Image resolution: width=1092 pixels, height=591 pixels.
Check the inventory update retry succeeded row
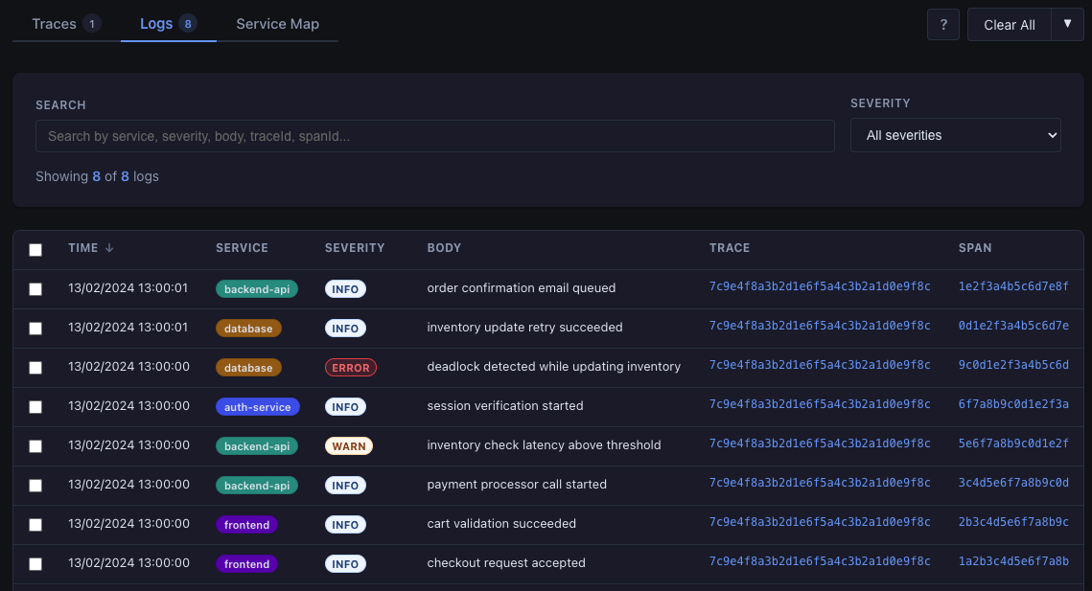click(35, 329)
